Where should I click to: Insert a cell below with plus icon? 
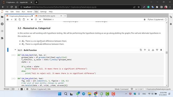(12, 19)
